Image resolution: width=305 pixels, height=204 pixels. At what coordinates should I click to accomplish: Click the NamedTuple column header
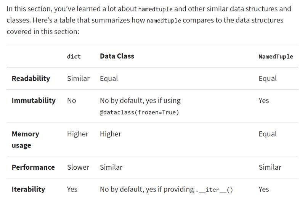[x=276, y=56]
